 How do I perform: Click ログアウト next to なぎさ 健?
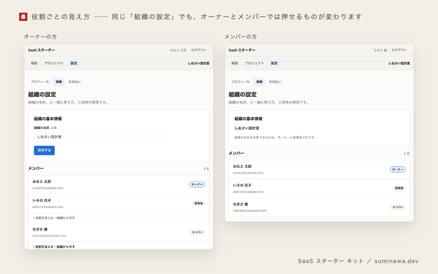399,50
